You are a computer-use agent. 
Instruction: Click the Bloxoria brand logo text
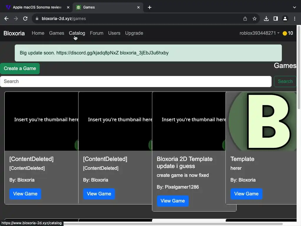coord(14,33)
